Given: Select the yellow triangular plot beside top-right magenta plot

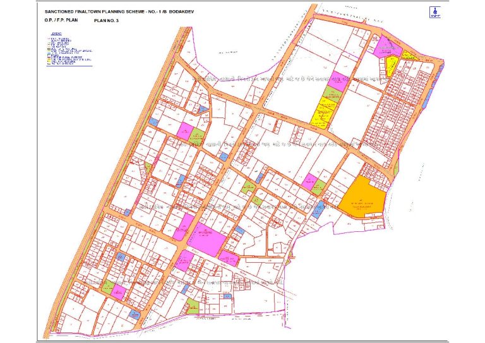Looking at the screenshot, I should click(x=410, y=55).
